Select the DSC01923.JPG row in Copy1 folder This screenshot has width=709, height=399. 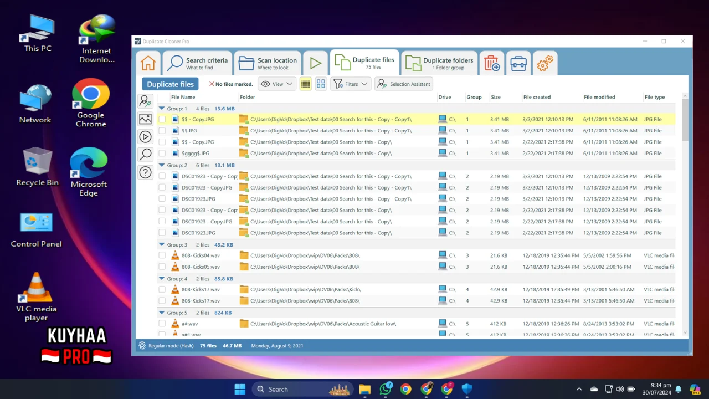point(417,199)
